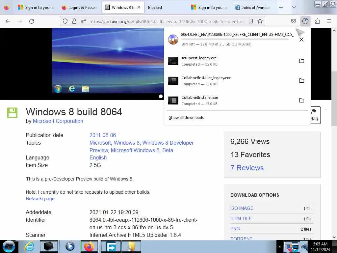
Task: Click the disc icon of the ISO download
Action: pos(173,40)
